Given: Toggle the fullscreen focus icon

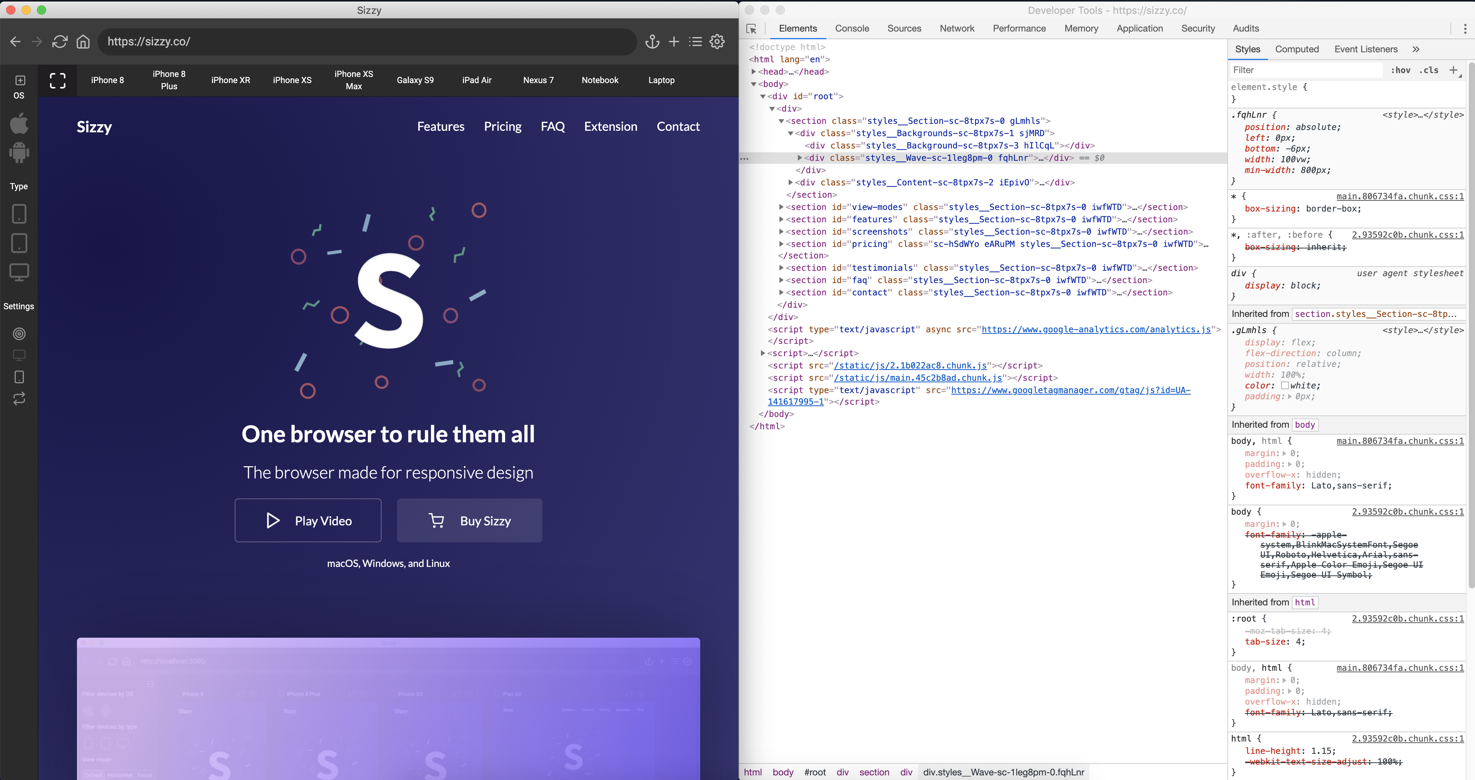Looking at the screenshot, I should click(x=58, y=81).
